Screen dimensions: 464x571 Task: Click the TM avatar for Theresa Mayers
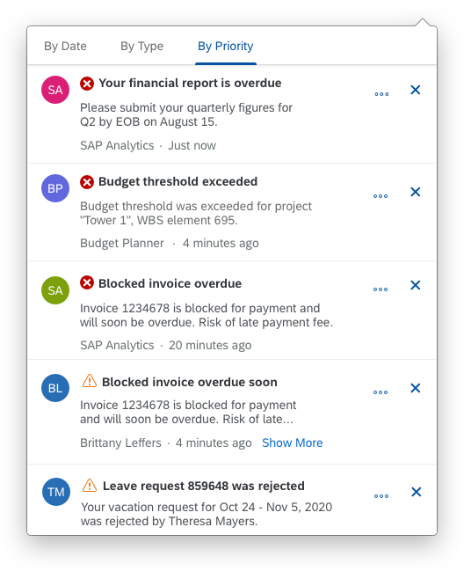[x=56, y=492]
